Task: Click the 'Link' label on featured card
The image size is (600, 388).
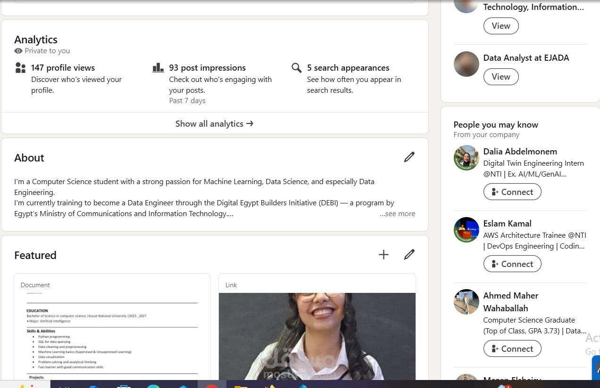Action: pos(231,285)
